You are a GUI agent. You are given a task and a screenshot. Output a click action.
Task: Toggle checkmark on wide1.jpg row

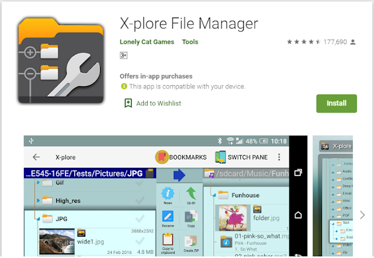point(140,242)
